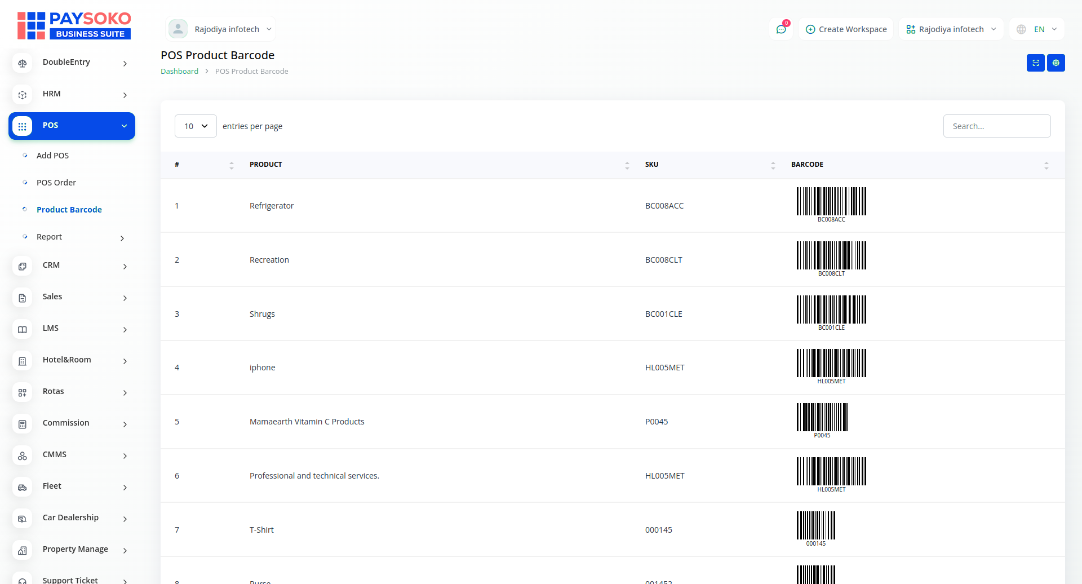Select Add POS in sidebar
This screenshot has height=584, width=1082.
(x=53, y=156)
